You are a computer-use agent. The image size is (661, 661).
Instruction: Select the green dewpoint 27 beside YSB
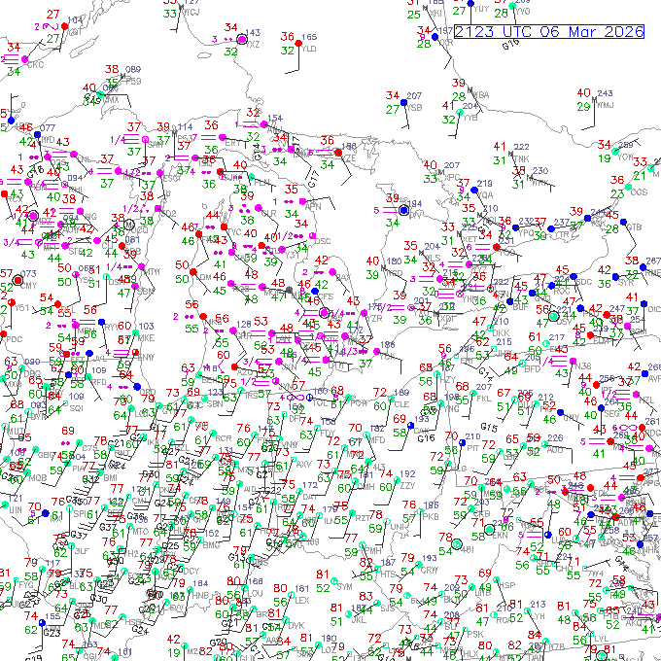click(392, 109)
